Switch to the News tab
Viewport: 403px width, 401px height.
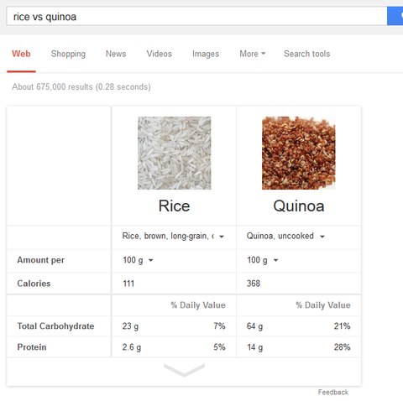(x=116, y=54)
